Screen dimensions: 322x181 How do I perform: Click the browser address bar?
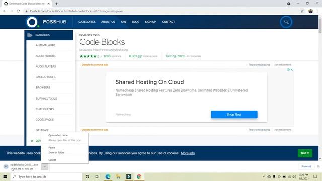(x=162, y=11)
